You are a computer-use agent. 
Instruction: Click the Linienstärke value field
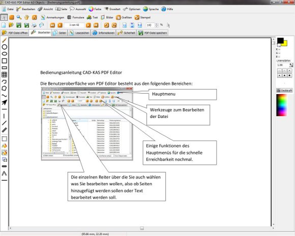point(283,65)
